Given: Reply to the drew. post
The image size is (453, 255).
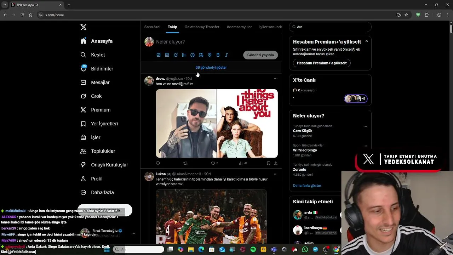Looking at the screenshot, I should [x=158, y=163].
